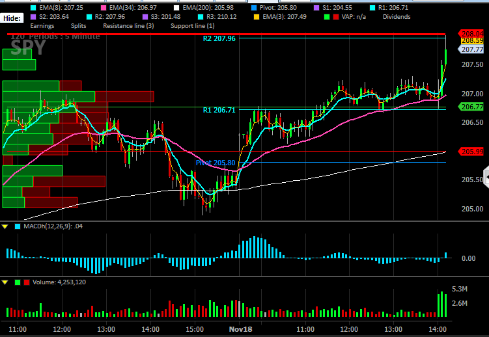Viewport: 489px width, 337px height.
Task: Click the VAP red legend swatch
Action: click(336, 17)
